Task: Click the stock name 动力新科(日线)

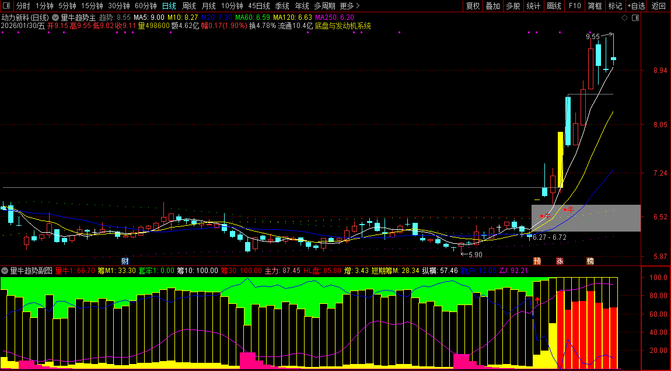Action: [x=25, y=17]
